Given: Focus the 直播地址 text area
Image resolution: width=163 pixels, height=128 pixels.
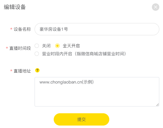Looking at the screenshot, I should [97, 92].
